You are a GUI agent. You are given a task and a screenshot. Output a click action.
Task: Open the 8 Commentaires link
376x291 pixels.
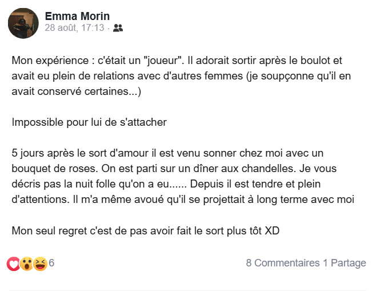click(x=283, y=263)
